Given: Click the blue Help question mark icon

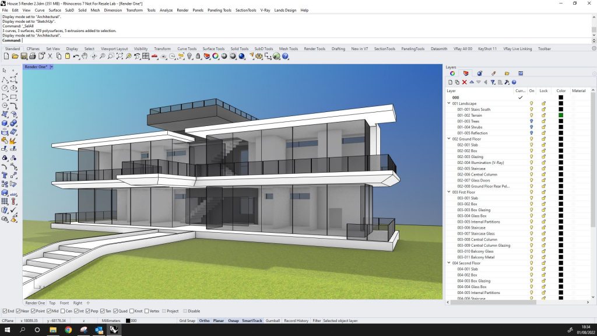Looking at the screenshot, I should [285, 57].
